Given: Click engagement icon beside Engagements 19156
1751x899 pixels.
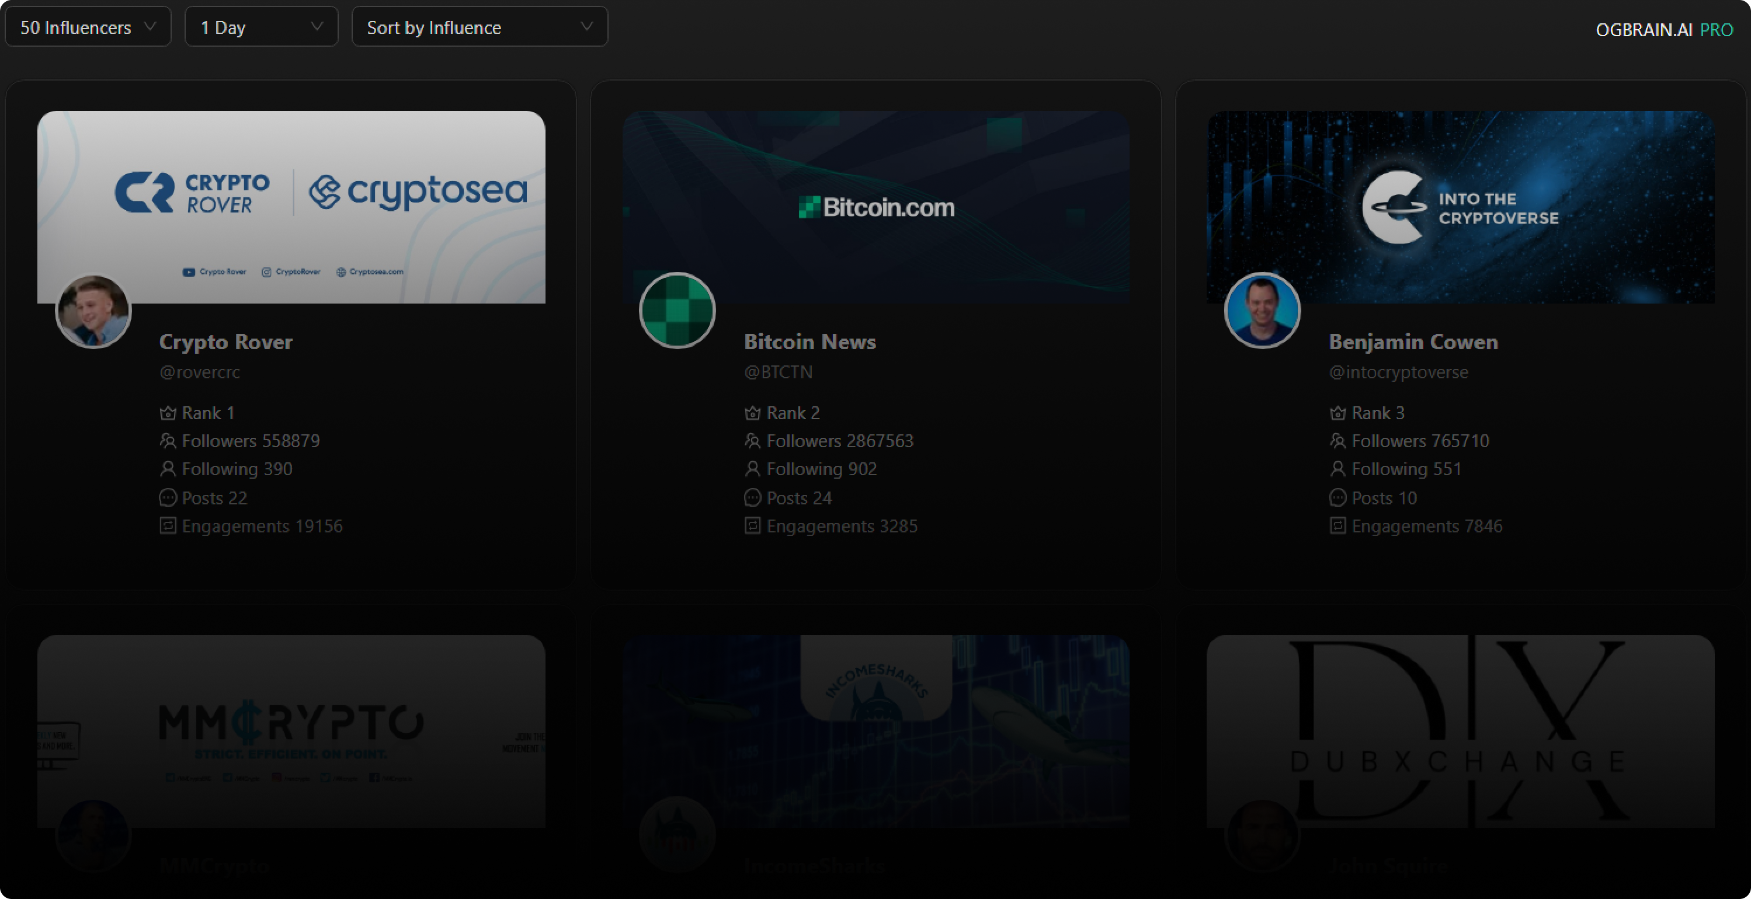Looking at the screenshot, I should point(168,525).
